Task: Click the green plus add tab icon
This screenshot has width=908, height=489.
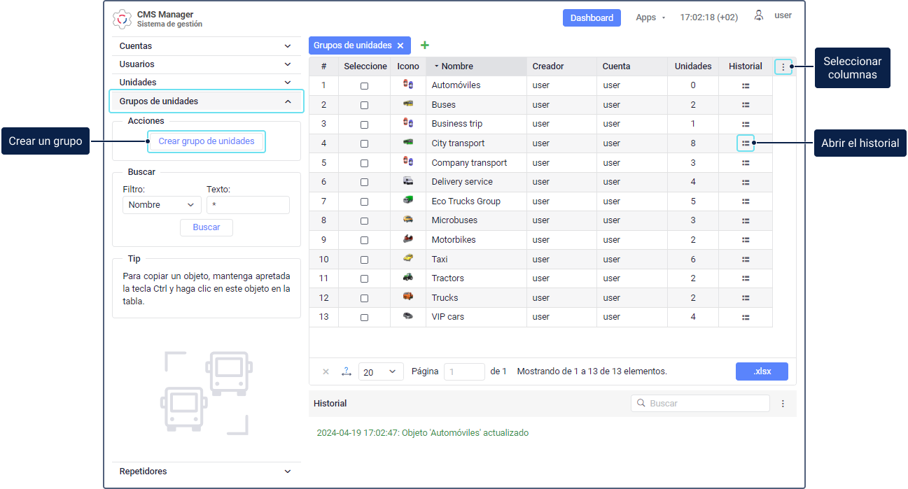Action: coord(424,45)
